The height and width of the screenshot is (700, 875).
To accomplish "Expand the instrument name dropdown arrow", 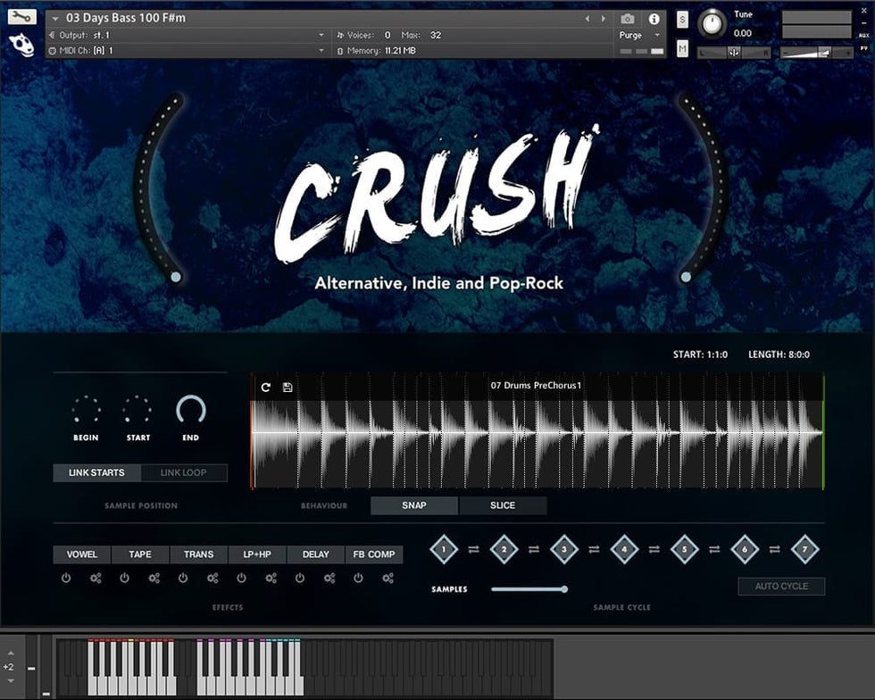I will (55, 19).
